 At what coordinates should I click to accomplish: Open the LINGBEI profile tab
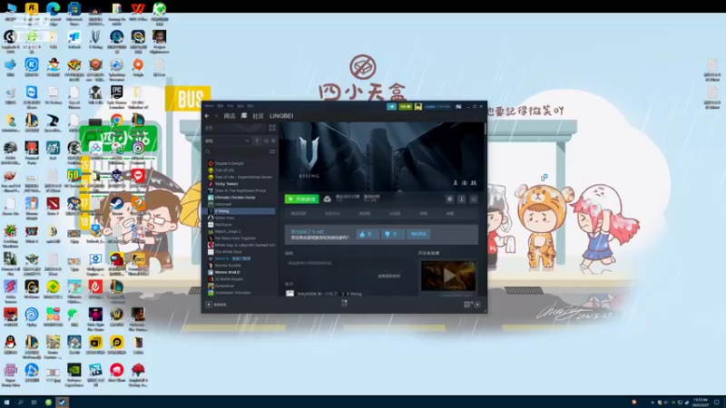pyautogui.click(x=281, y=116)
